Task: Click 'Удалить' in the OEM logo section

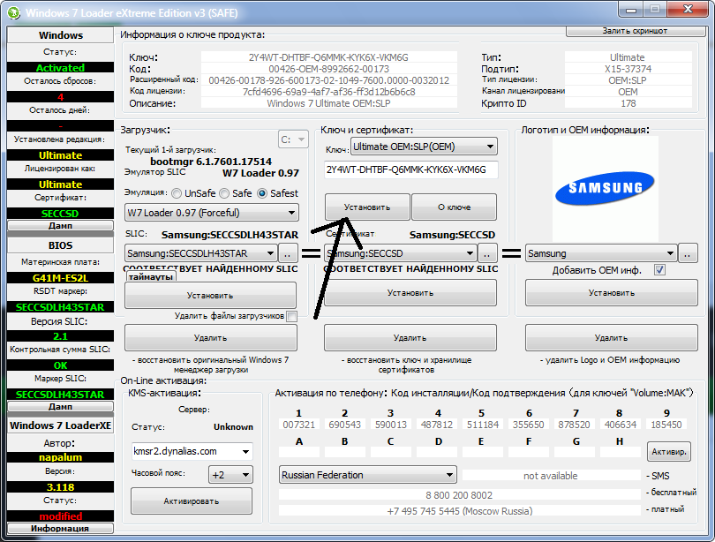Action: pos(612,338)
